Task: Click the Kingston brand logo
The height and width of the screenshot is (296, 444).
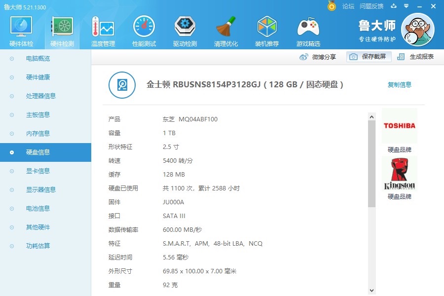Action: (400, 174)
